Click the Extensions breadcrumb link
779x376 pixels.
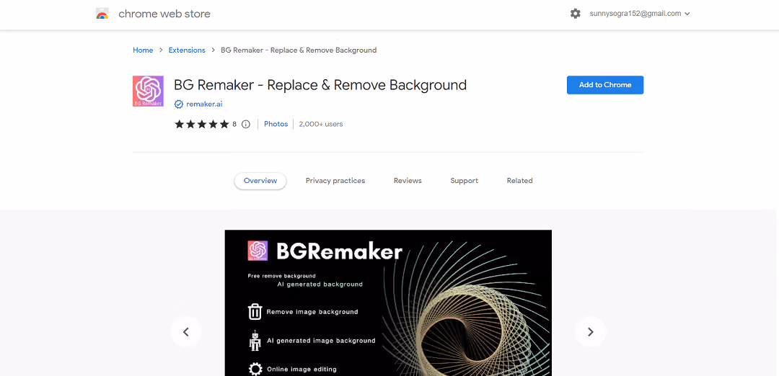187,50
